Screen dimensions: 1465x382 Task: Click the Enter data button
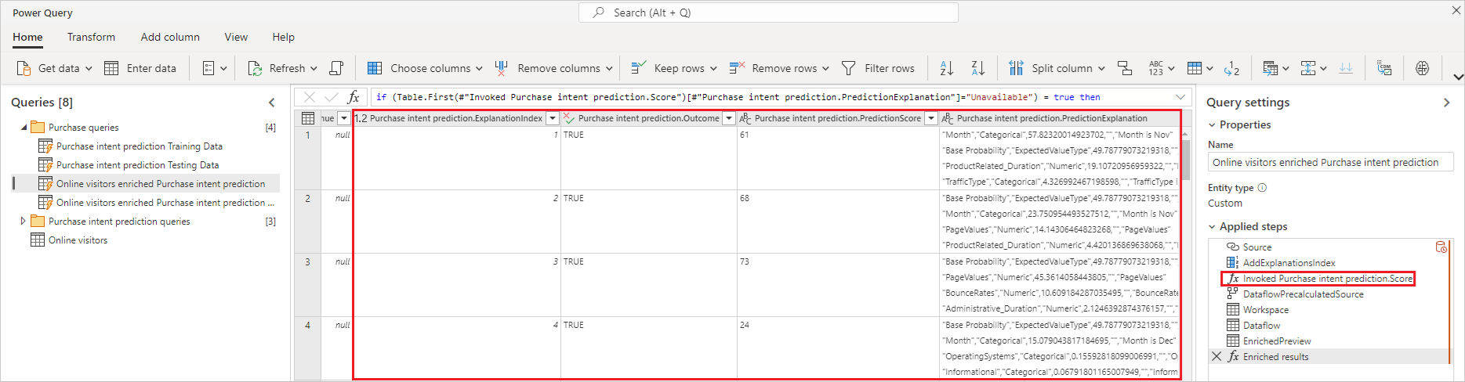pyautogui.click(x=140, y=68)
